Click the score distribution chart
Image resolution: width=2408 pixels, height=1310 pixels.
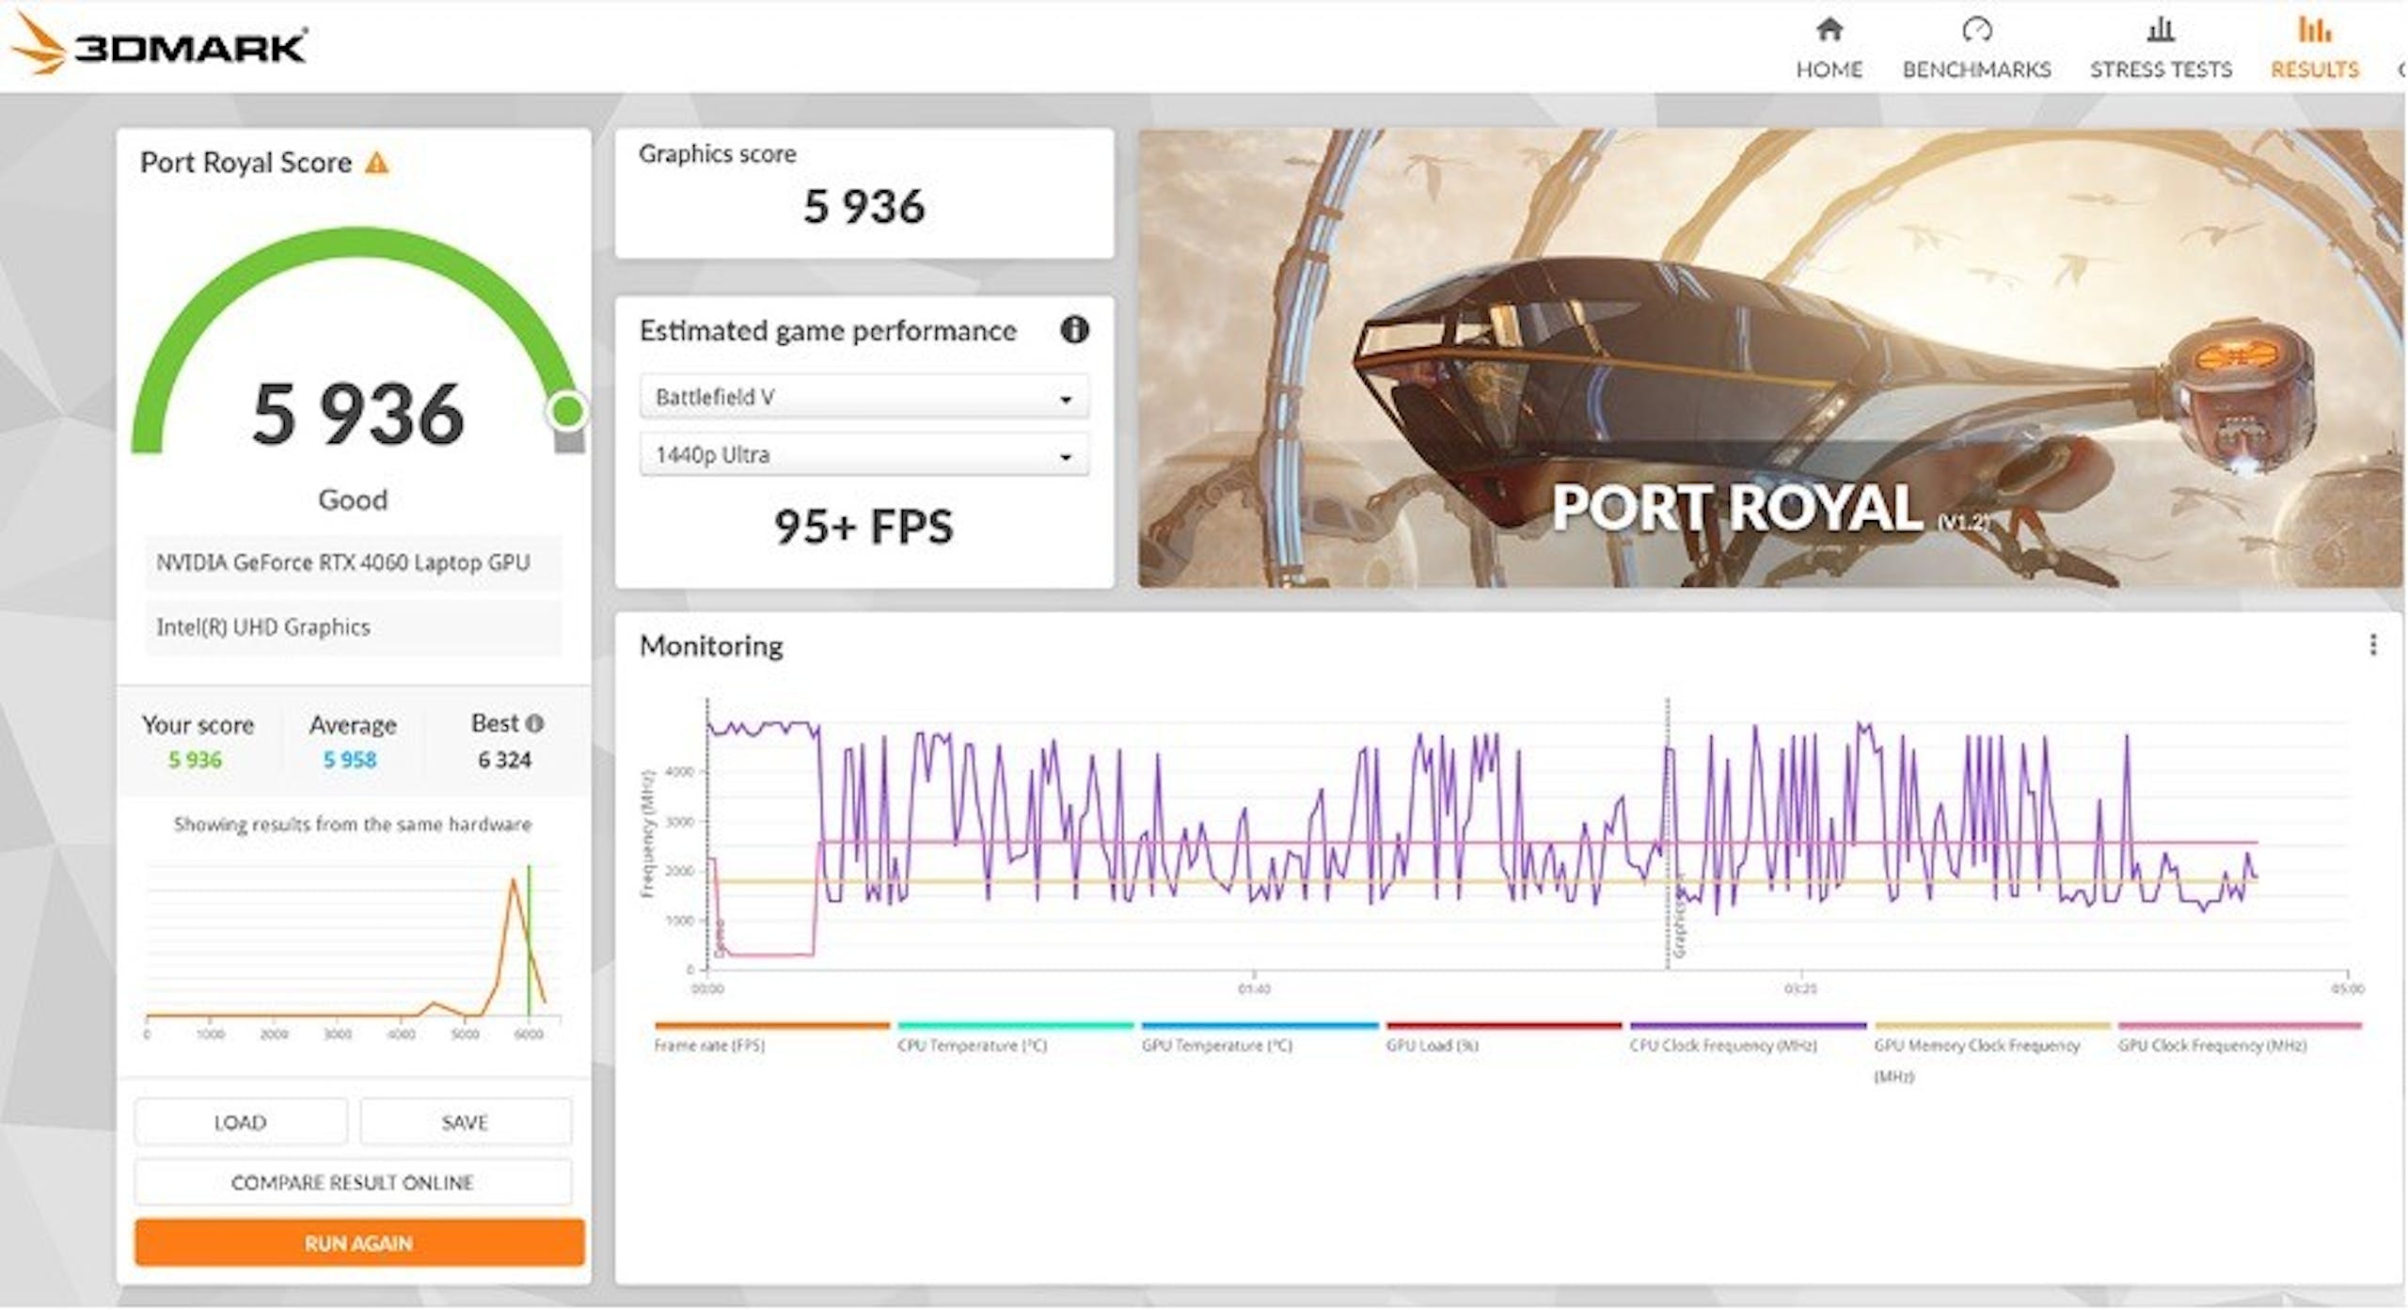click(353, 950)
